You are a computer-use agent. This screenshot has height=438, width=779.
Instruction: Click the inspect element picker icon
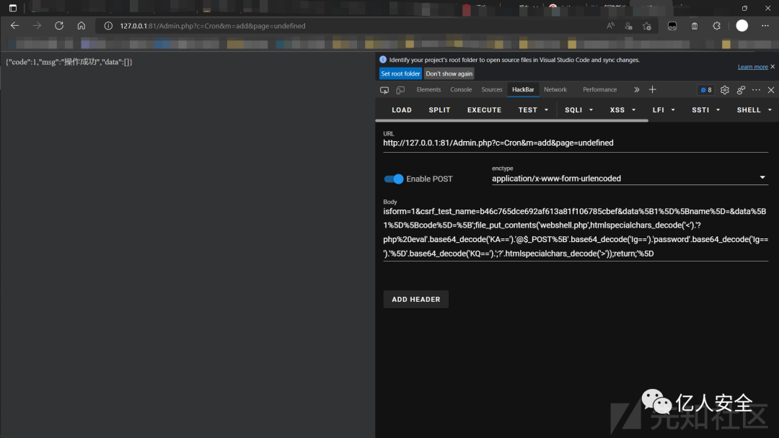pos(384,90)
